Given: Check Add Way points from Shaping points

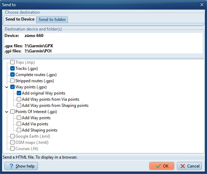Looking at the screenshot, I should click(19, 105).
